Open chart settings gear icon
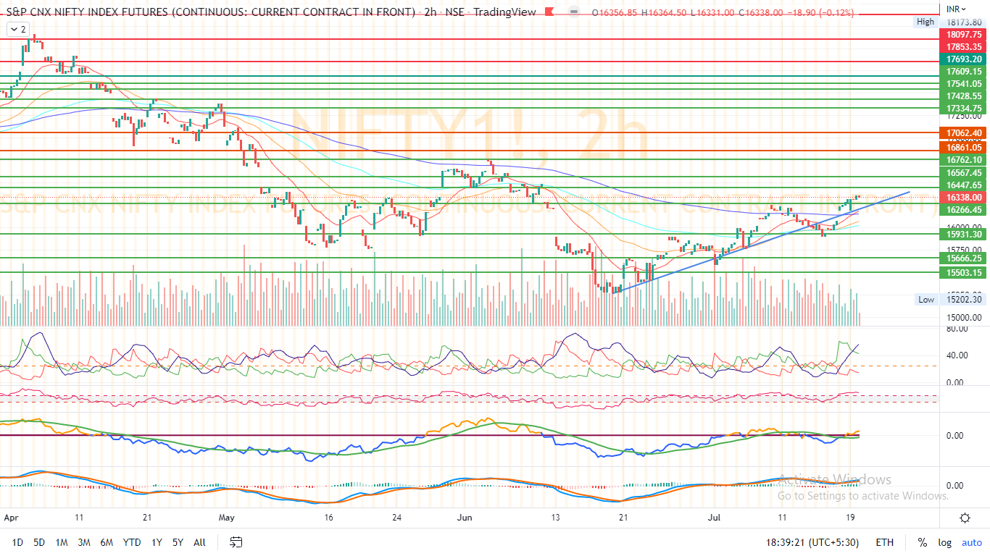The image size is (990, 556). coord(965,518)
